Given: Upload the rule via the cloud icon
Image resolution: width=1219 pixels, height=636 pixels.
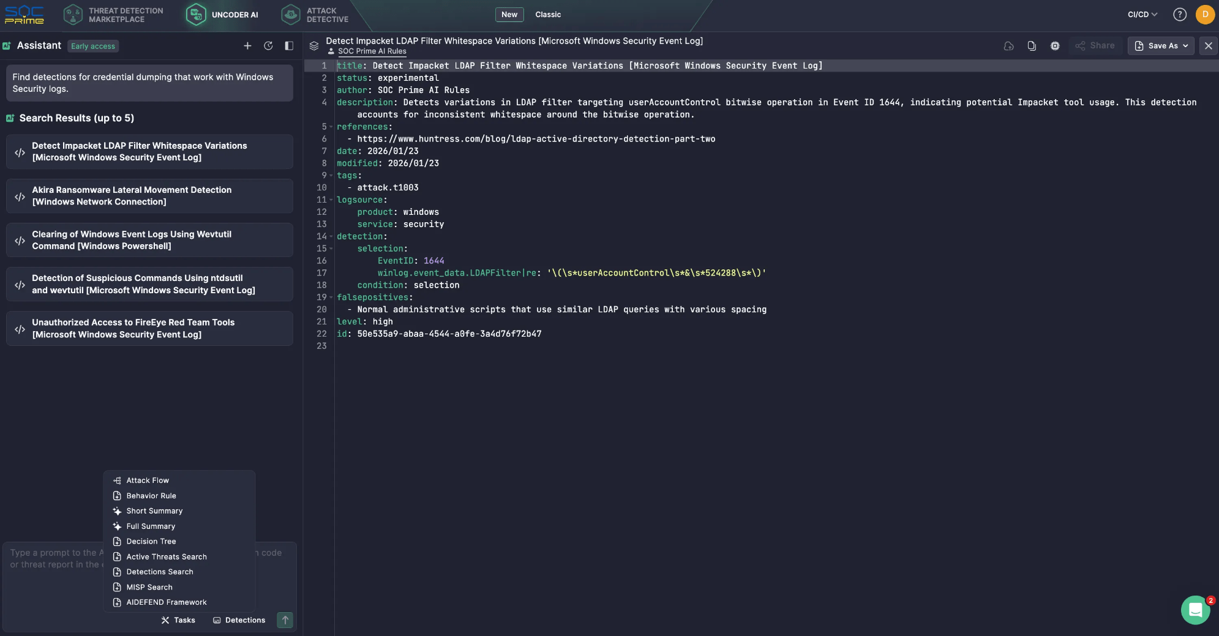Looking at the screenshot, I should [x=1010, y=45].
